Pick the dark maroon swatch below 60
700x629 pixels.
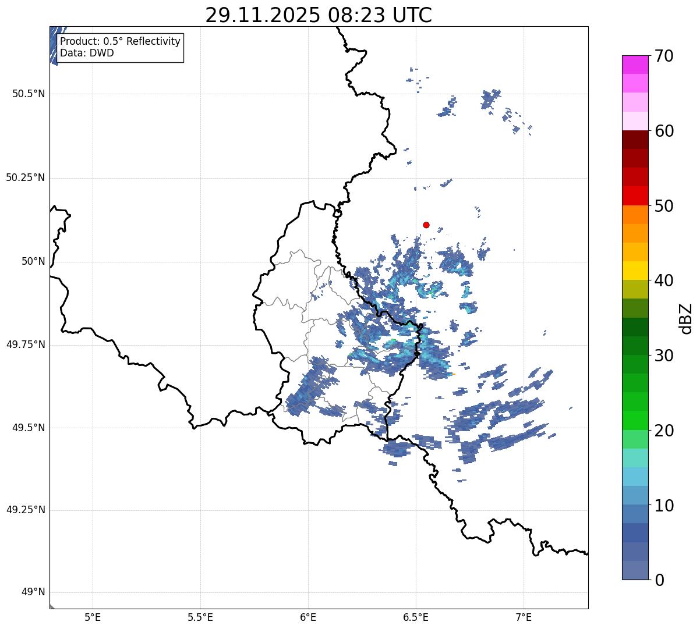635,140
